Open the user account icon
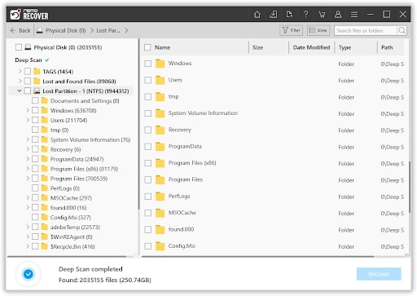Image resolution: width=417 pixels, height=296 pixels. (x=338, y=14)
